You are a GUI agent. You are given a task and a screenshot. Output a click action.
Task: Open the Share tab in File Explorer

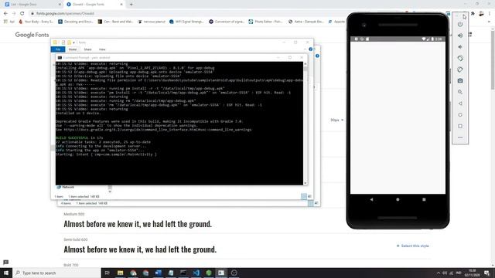[87, 49]
